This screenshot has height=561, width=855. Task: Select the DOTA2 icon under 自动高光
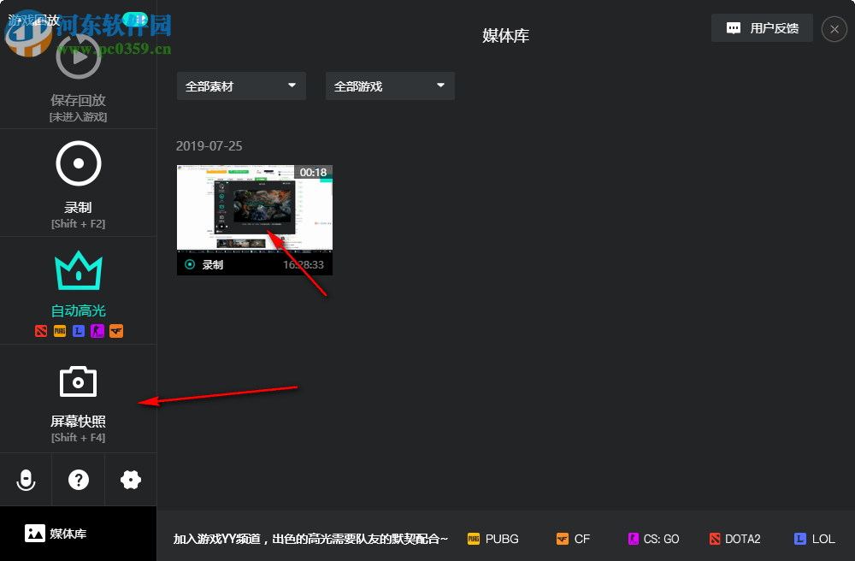[41, 331]
